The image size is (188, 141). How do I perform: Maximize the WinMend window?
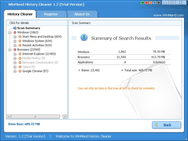point(172,3)
